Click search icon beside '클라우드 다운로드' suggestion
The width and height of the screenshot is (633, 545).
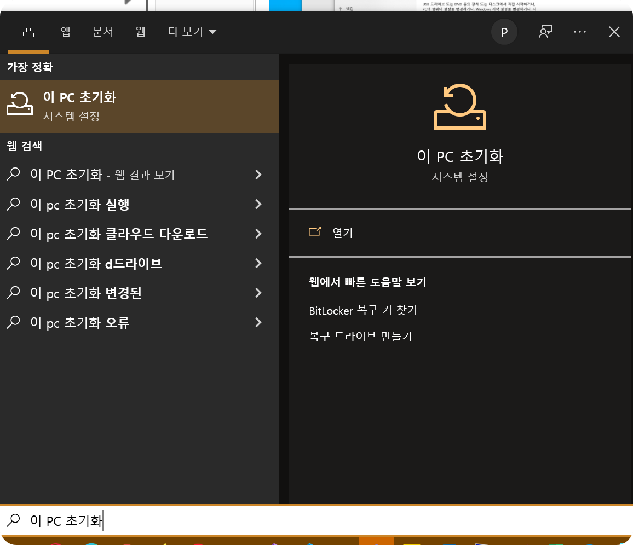[13, 233]
